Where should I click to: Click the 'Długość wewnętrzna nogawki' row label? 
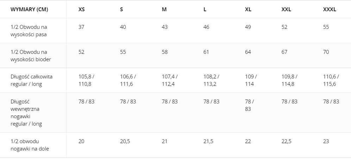26,113
